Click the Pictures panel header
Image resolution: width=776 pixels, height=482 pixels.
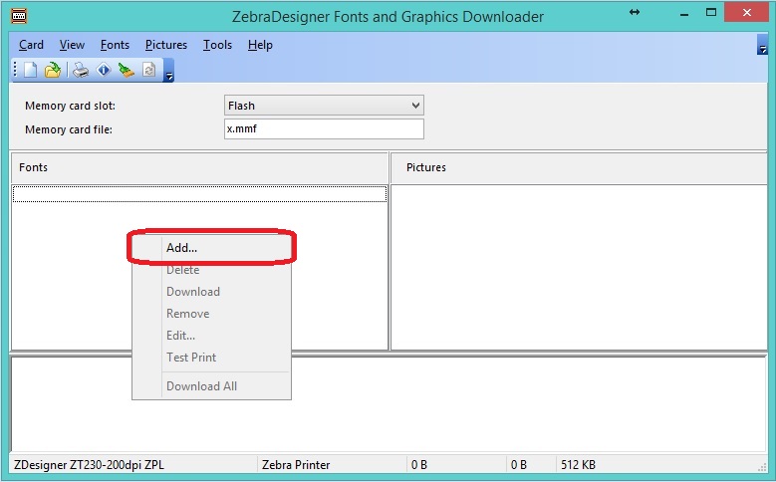click(x=579, y=167)
